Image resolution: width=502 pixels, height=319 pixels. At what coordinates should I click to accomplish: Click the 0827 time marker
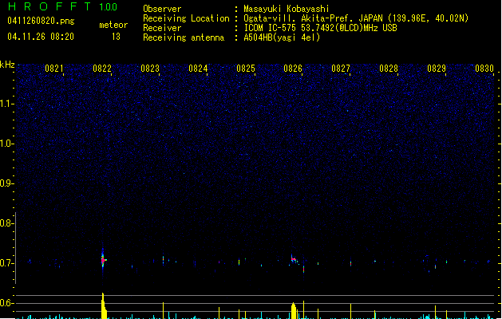[x=341, y=69]
